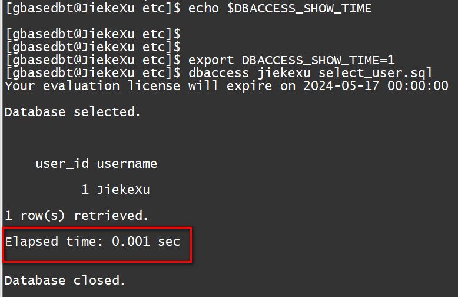
Task: Click the 'Database selected.' message
Action: [x=73, y=112]
